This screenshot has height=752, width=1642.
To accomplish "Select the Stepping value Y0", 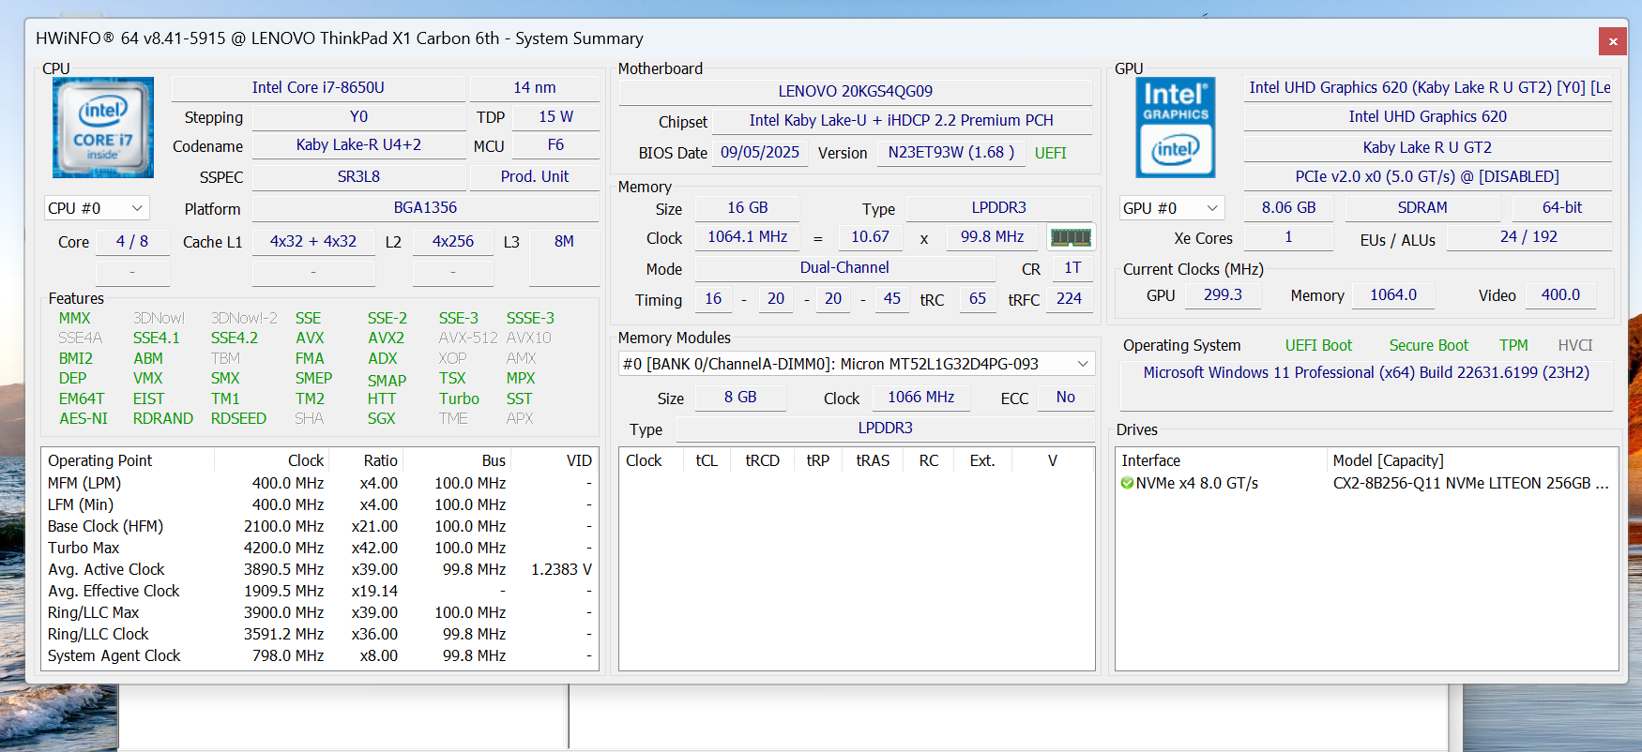I will (358, 117).
